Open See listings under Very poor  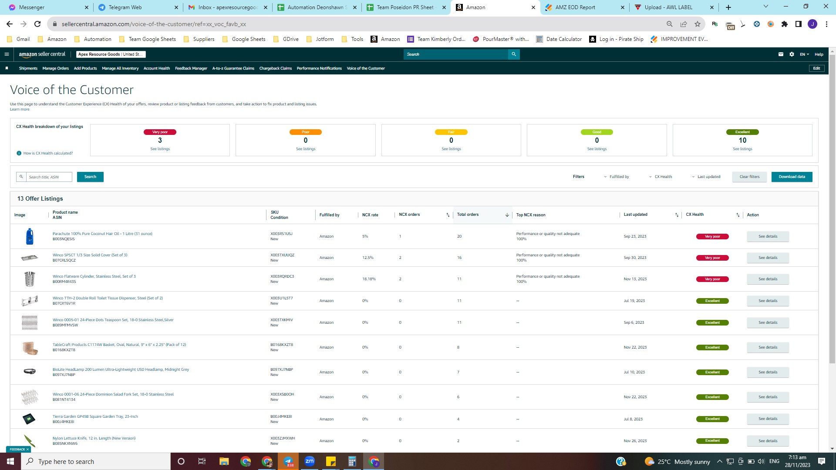pyautogui.click(x=160, y=149)
